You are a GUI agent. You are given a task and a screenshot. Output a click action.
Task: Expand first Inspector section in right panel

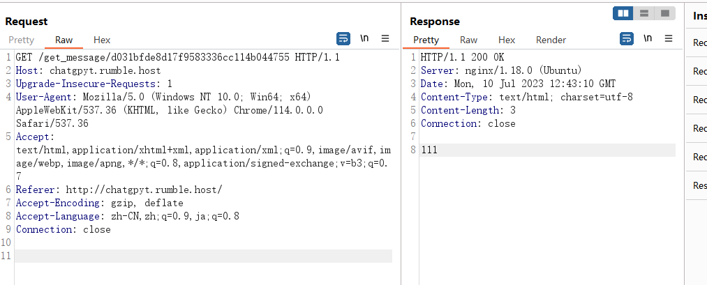click(697, 43)
